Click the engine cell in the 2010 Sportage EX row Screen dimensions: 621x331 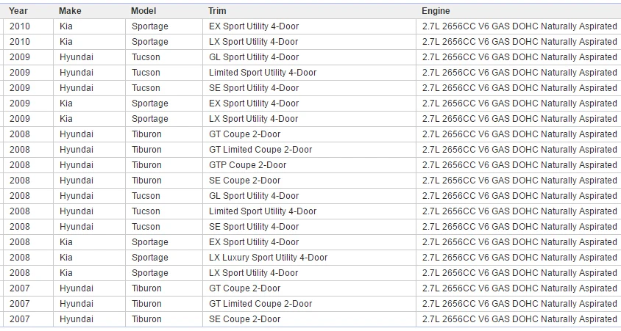(519, 26)
